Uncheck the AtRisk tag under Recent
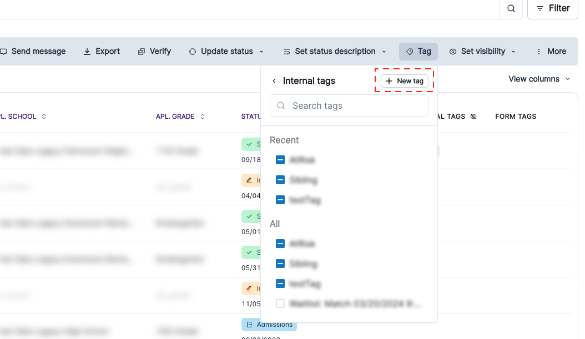Viewport: 585px width, 339px height. (280, 160)
